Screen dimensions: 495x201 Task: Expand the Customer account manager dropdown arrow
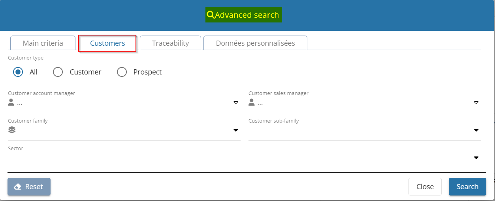[235, 102]
